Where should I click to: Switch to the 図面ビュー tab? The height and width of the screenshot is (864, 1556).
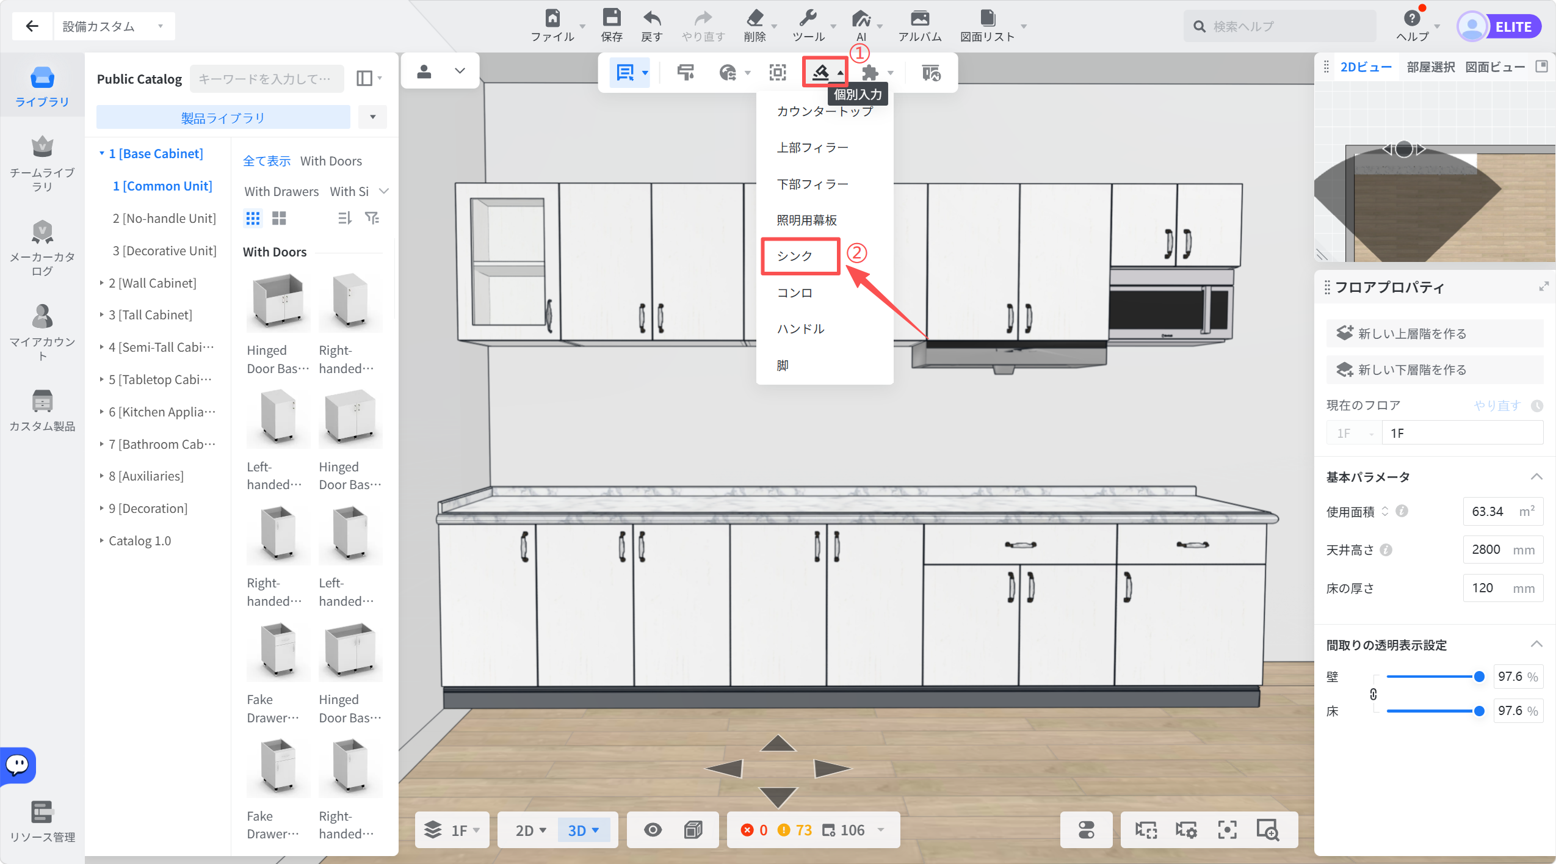[1495, 67]
